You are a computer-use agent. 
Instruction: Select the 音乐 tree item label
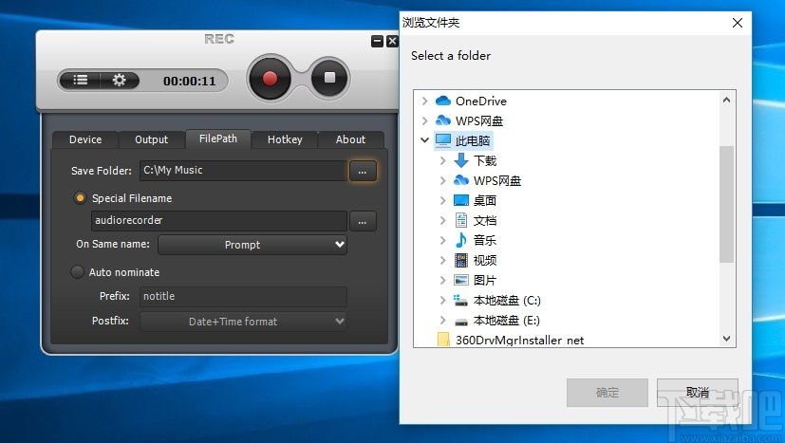pyautogui.click(x=485, y=240)
